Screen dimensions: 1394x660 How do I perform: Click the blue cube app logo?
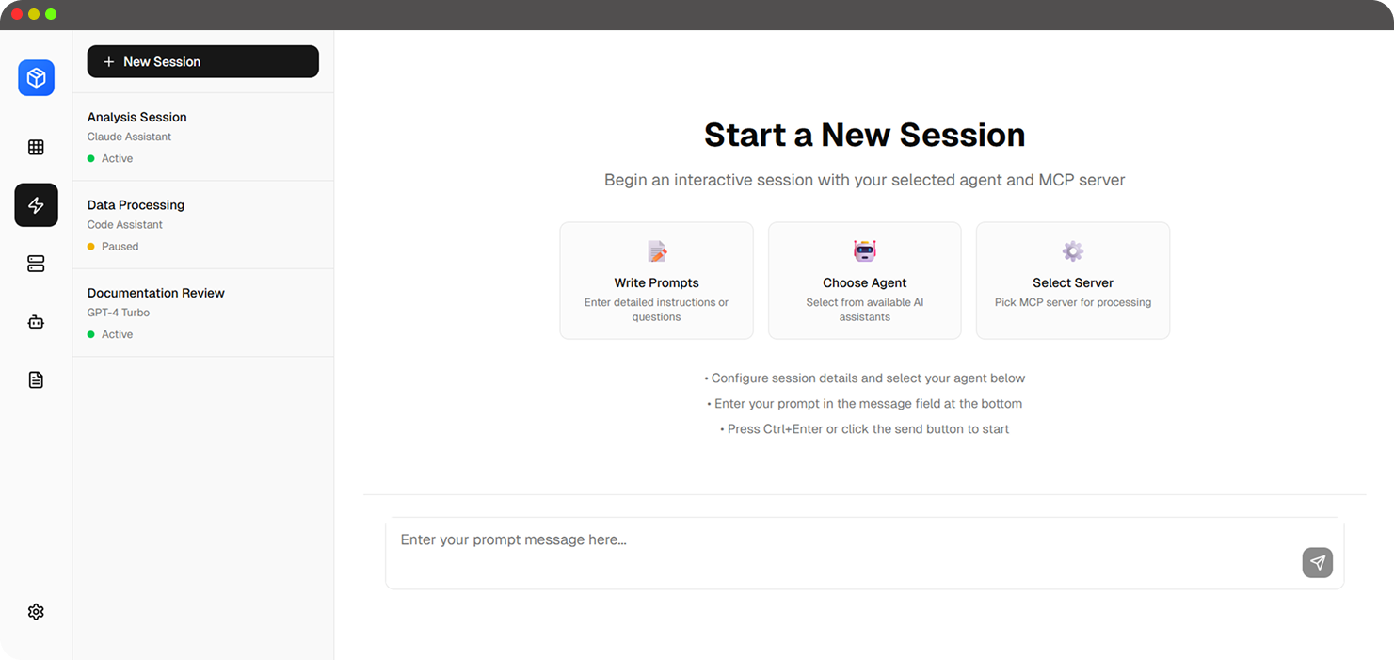pos(36,78)
